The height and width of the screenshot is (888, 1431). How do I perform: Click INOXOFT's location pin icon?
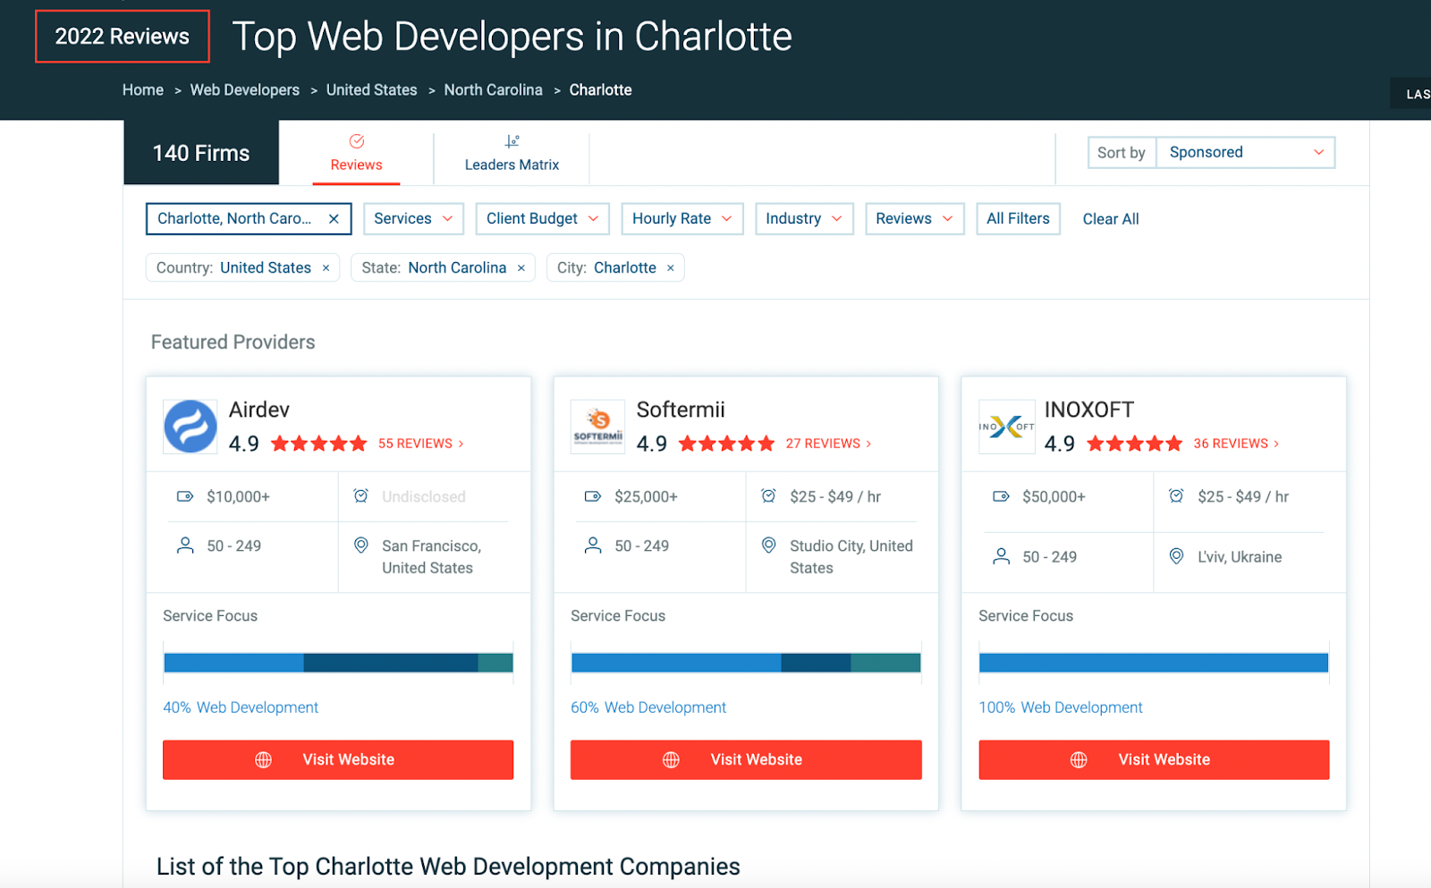[1176, 556]
